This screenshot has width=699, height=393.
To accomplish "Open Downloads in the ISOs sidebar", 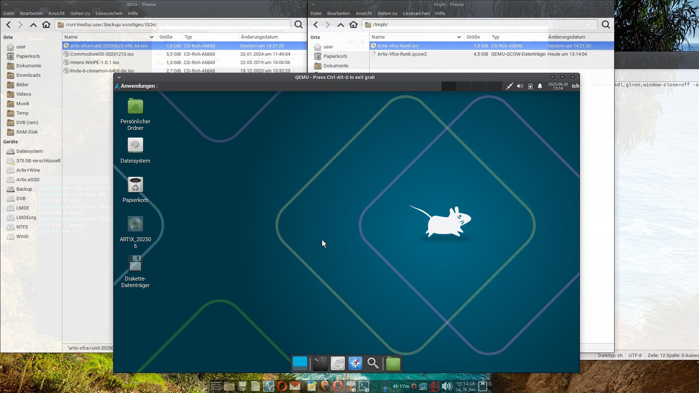I will tap(28, 75).
